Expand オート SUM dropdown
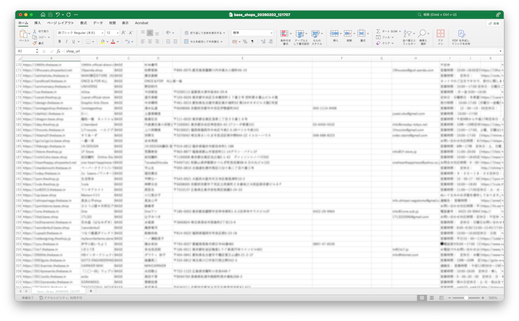Image resolution: width=519 pixels, height=321 pixels. tap(399, 31)
